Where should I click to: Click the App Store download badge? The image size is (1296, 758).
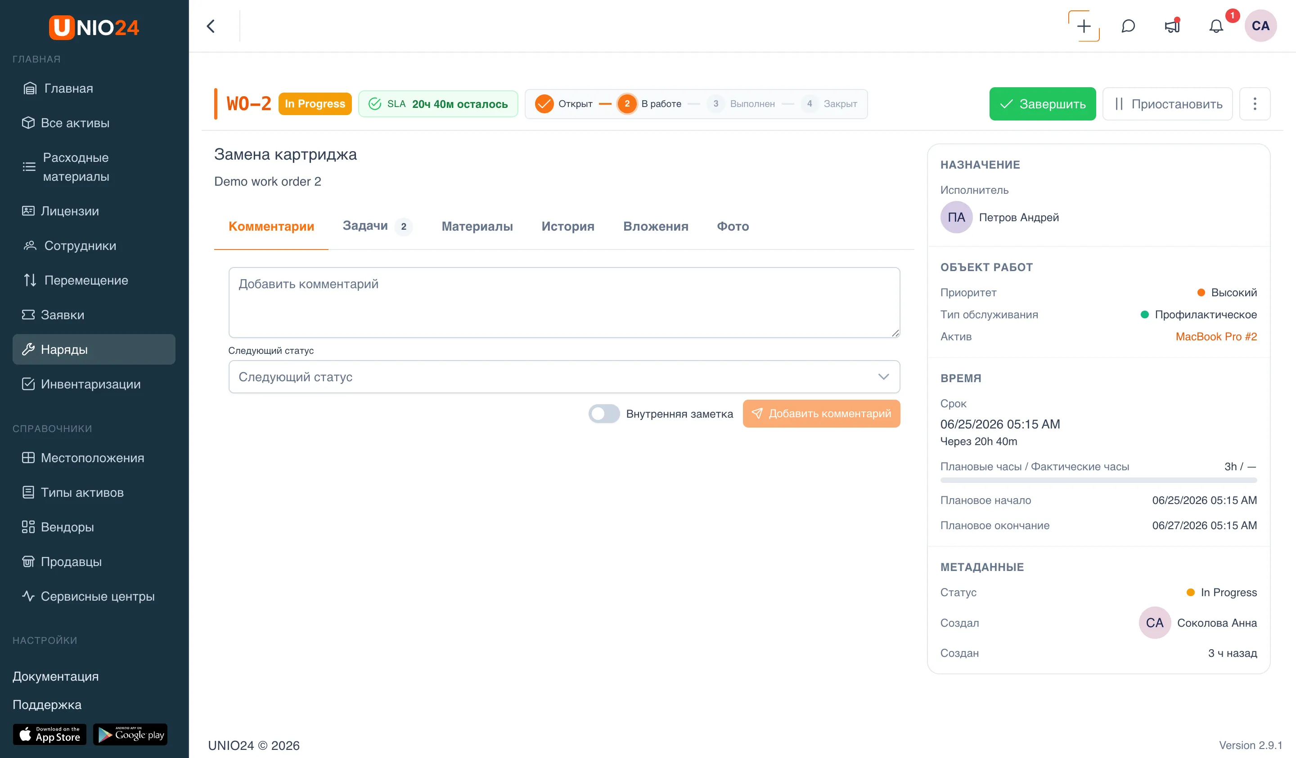pos(49,734)
